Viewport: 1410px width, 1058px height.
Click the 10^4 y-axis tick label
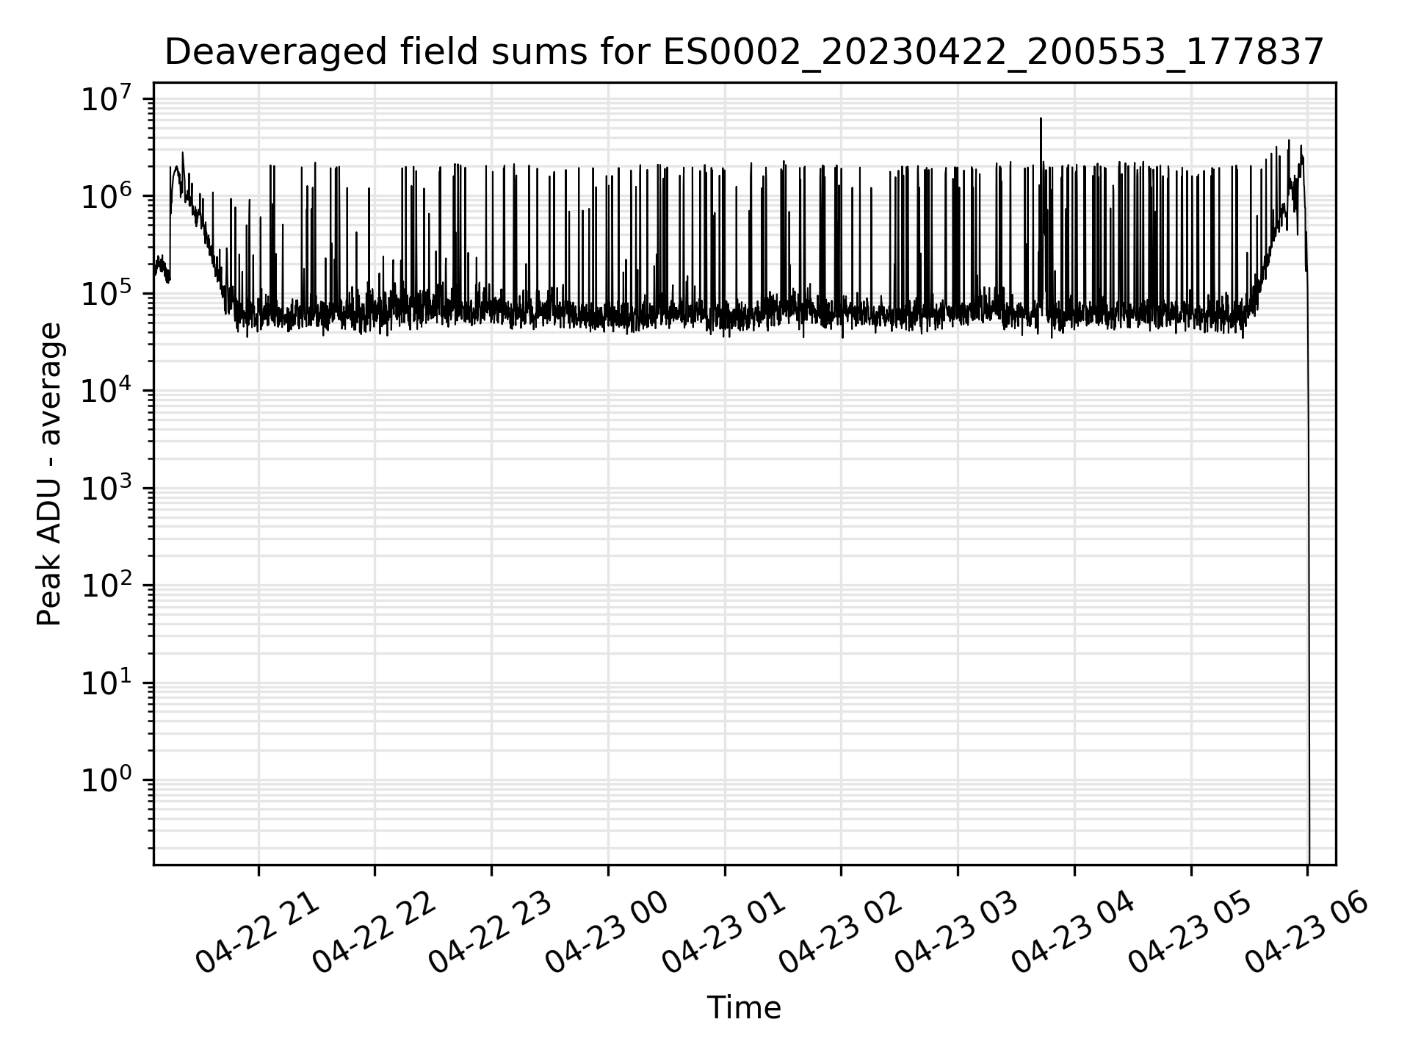(x=106, y=391)
